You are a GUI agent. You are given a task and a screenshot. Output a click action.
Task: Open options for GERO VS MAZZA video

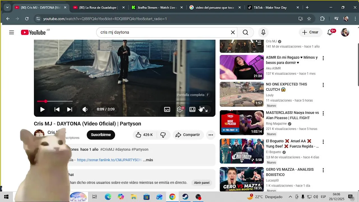tap(323, 170)
